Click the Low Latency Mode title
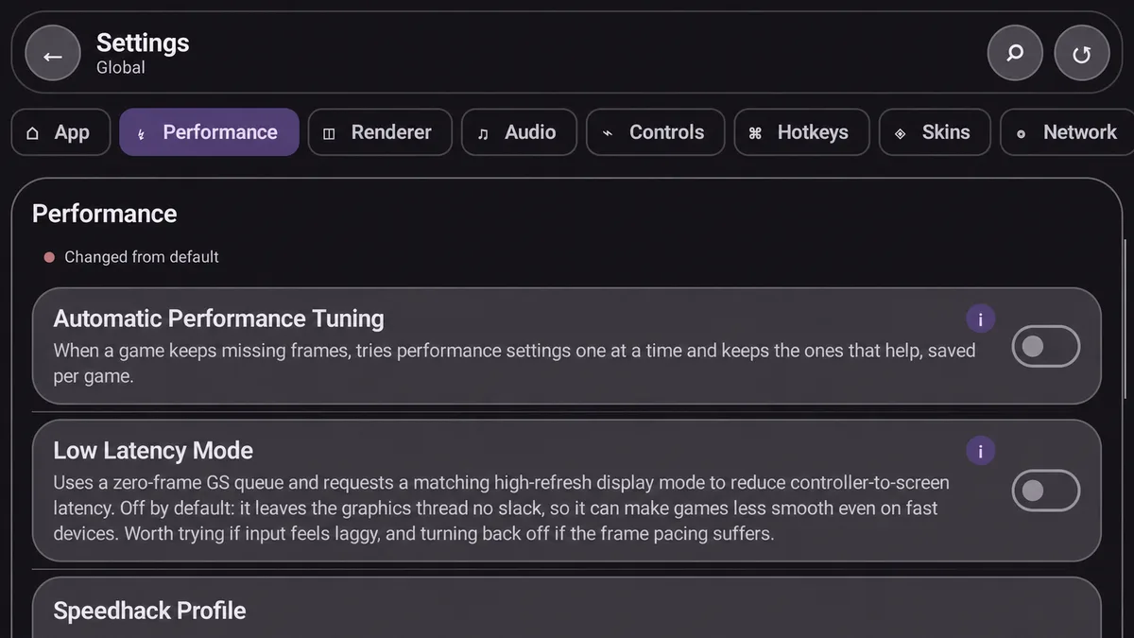The image size is (1134, 638). tap(153, 451)
